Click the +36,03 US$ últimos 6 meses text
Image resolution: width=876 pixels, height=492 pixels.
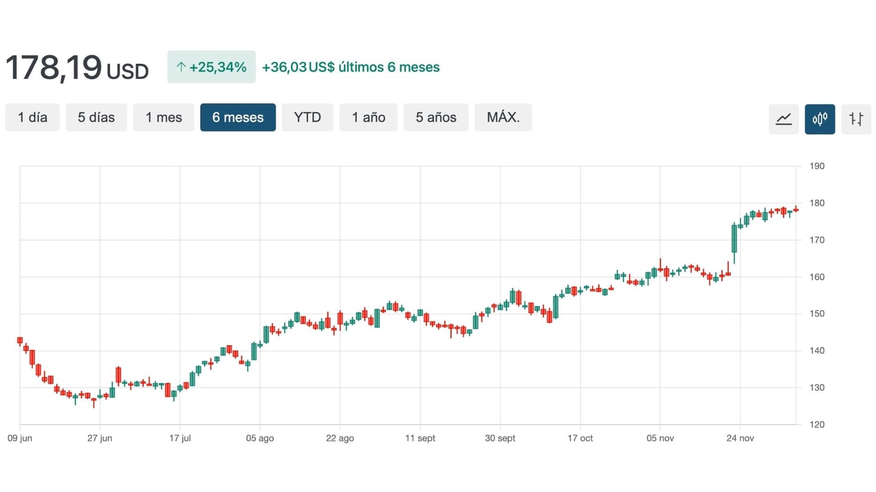coord(350,67)
